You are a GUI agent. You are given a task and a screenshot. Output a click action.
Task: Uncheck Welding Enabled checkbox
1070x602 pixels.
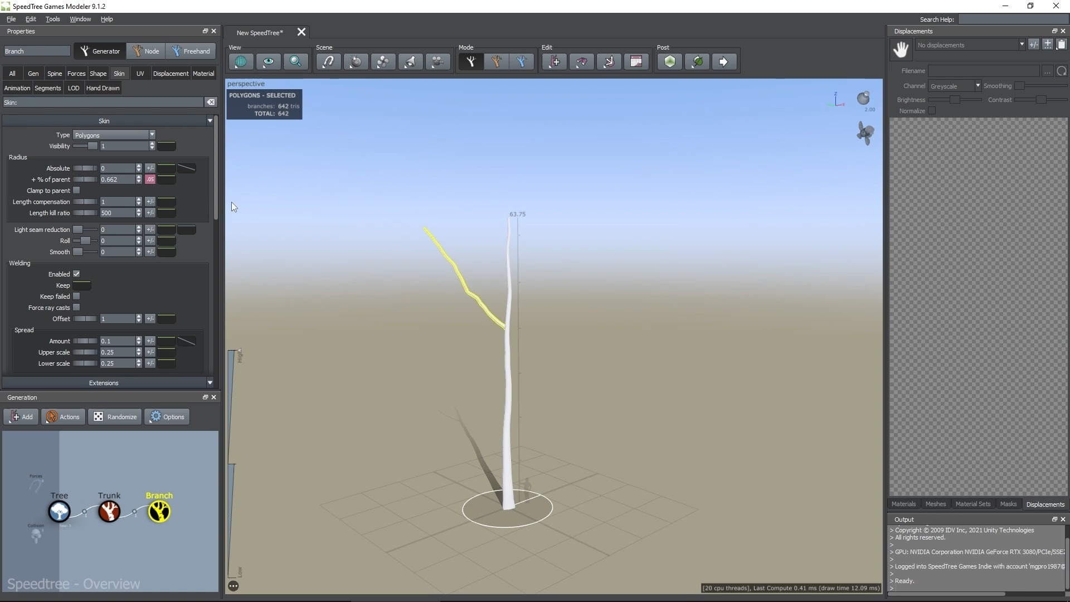click(76, 274)
